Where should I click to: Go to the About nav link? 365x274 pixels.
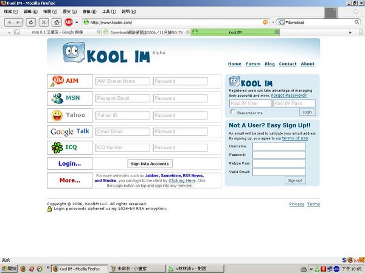[307, 64]
